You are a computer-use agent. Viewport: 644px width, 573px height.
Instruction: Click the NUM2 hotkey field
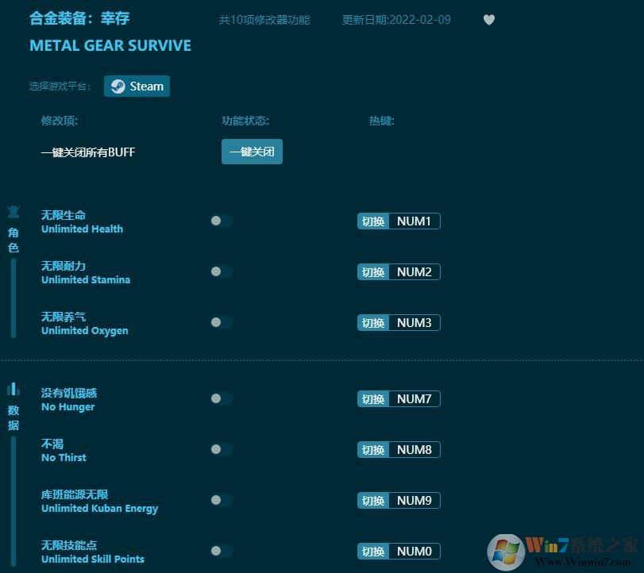[415, 271]
